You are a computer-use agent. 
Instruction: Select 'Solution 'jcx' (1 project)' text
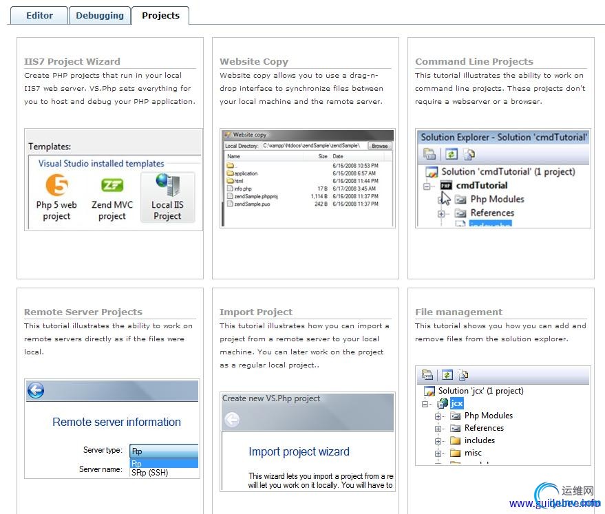480,391
